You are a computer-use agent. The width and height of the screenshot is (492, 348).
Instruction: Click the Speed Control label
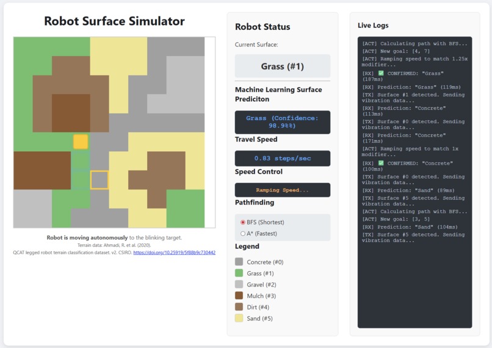click(x=259, y=172)
